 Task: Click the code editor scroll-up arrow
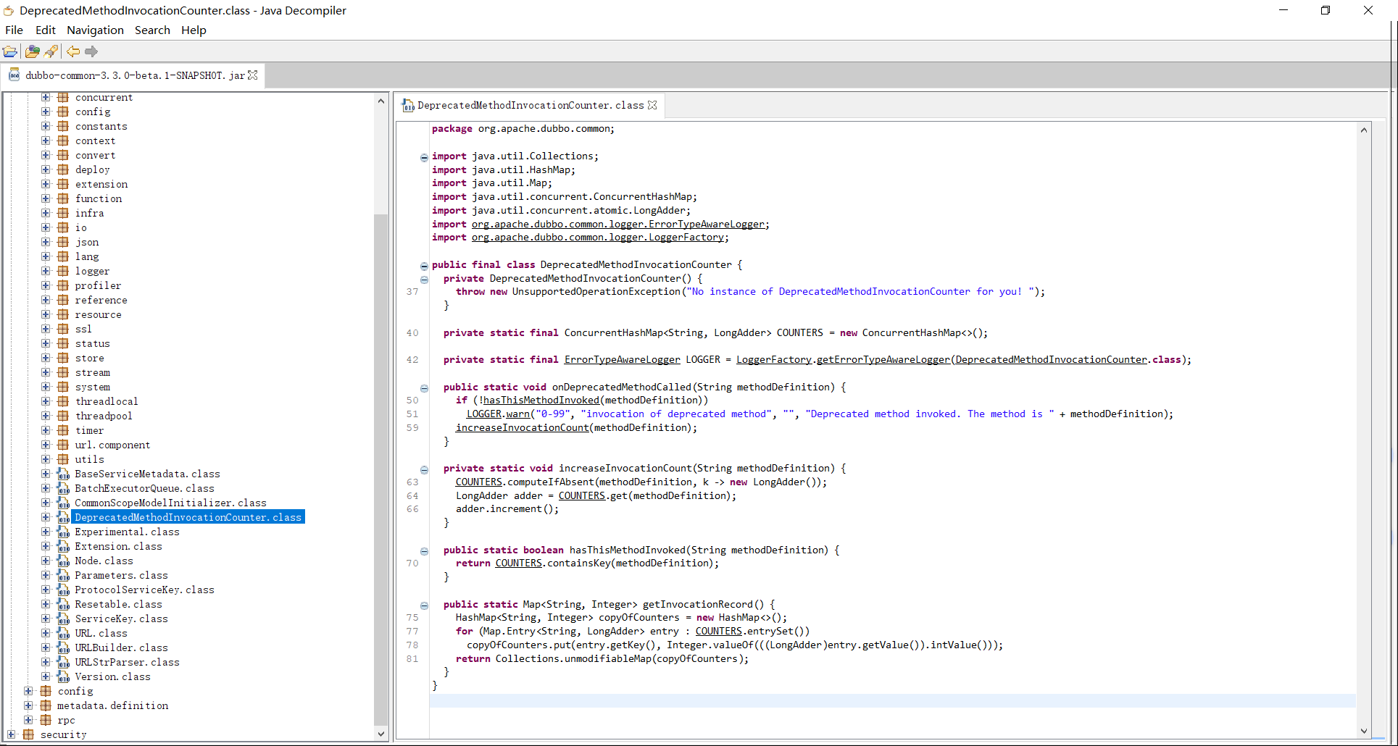pos(1364,130)
